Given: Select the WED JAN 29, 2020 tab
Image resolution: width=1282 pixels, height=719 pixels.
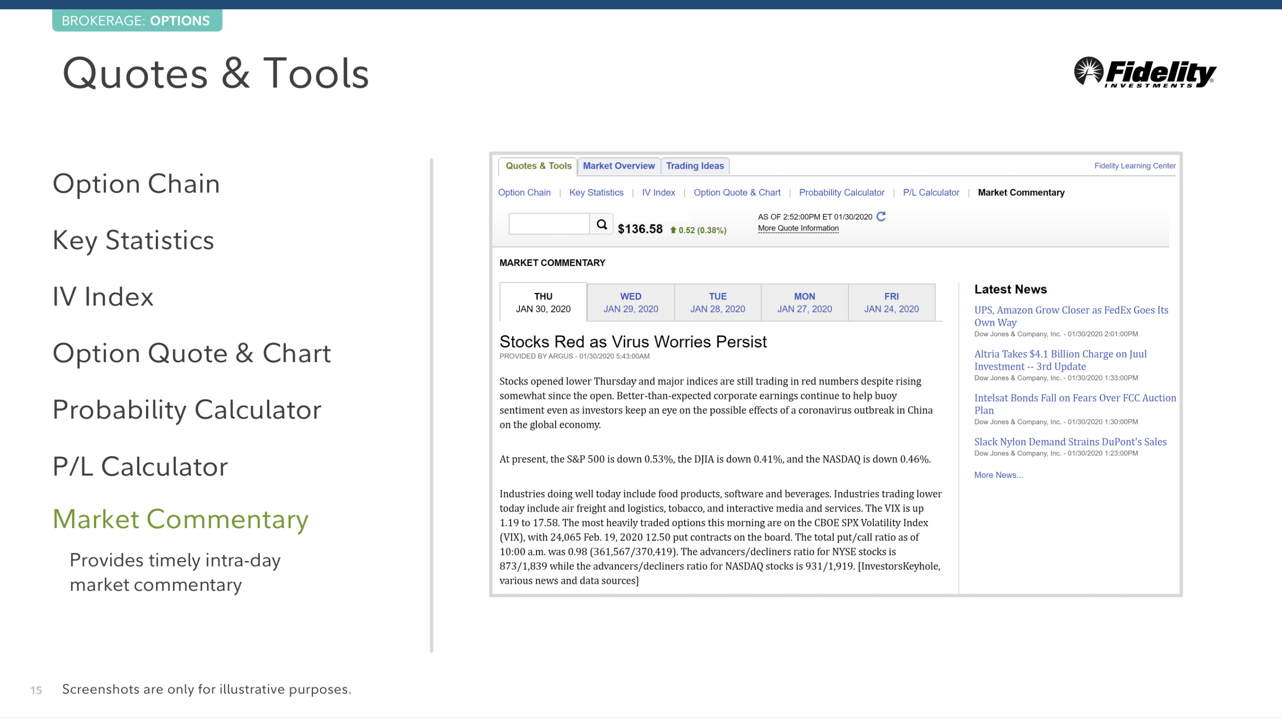Looking at the screenshot, I should click(x=631, y=303).
